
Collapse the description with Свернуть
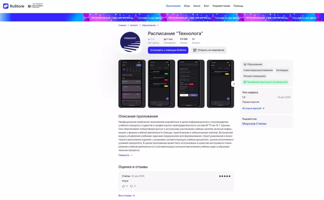pos(125,155)
